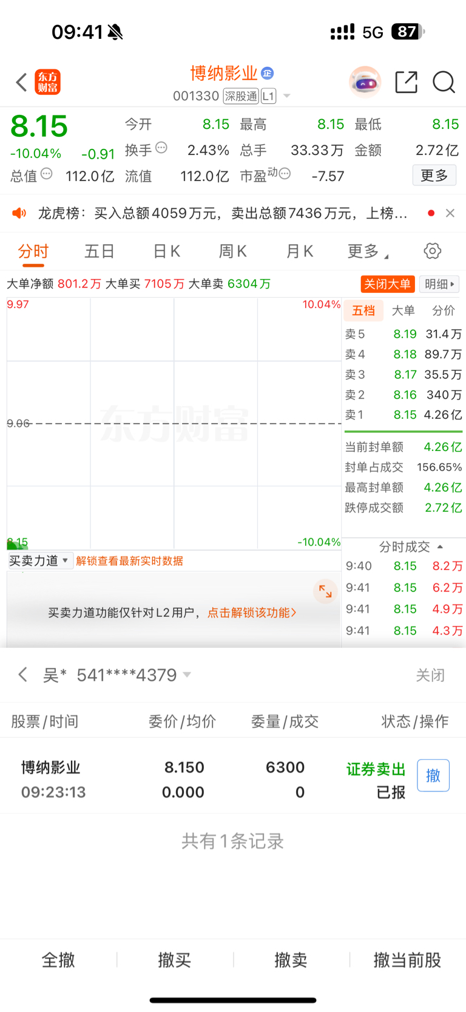
Task: Open the 龙虎榜 news ticker text
Action: tap(223, 213)
